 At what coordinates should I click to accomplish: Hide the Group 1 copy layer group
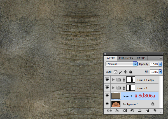[x=107, y=80]
